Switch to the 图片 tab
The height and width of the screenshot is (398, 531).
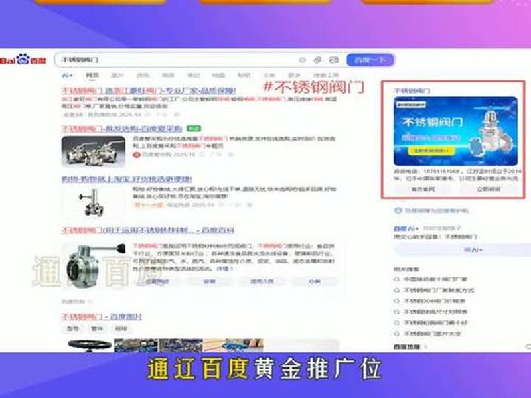pyautogui.click(x=117, y=75)
